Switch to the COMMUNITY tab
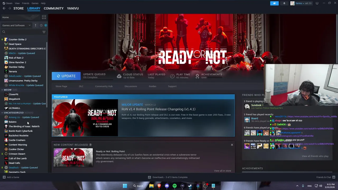Screen dimensions: 338x190 (x=54, y=8)
